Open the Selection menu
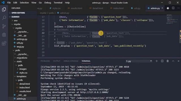The width and height of the screenshot is (181, 101). click(x=24, y=3)
